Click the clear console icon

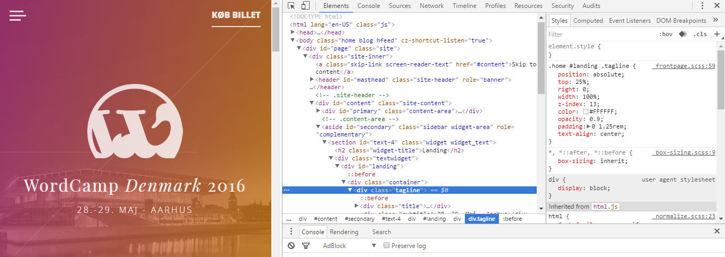291,246
